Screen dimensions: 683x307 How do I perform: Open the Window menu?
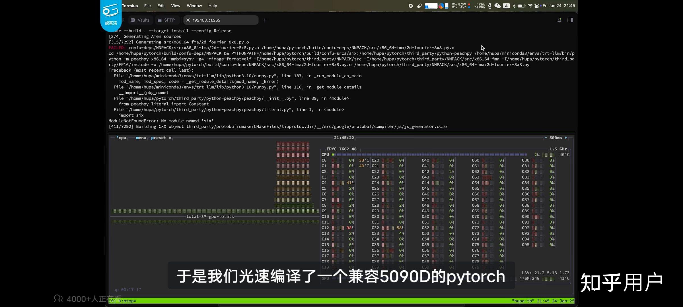point(194,5)
